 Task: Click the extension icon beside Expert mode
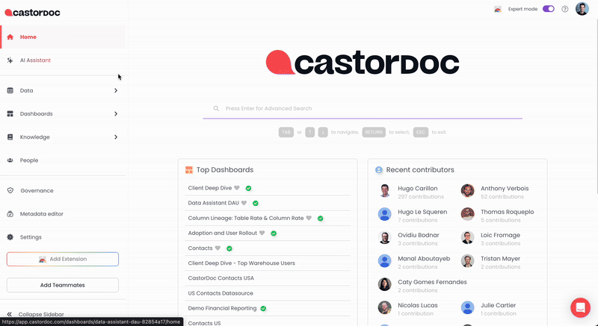(498, 9)
